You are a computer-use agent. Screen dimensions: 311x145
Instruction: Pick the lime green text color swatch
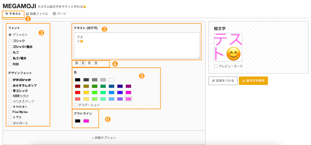pyautogui.click(x=95, y=93)
